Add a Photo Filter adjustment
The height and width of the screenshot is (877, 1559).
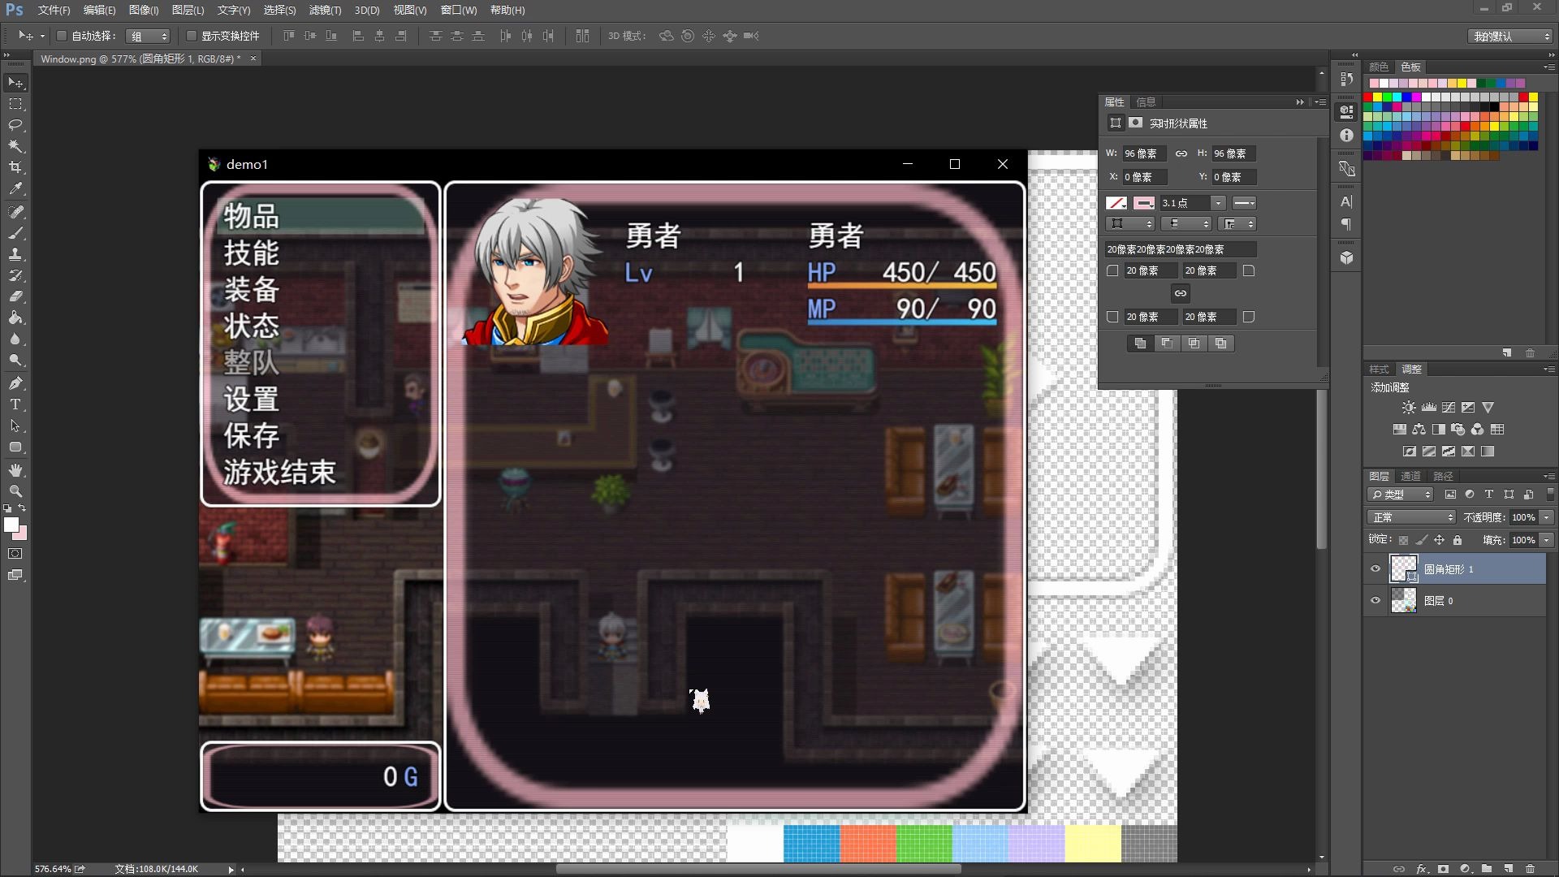[x=1458, y=430]
